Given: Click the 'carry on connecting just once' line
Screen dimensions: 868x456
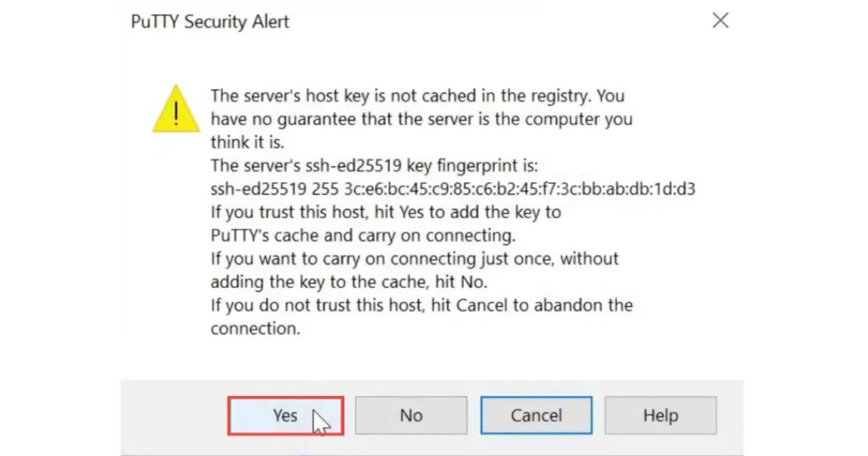Looking at the screenshot, I should click(415, 259).
